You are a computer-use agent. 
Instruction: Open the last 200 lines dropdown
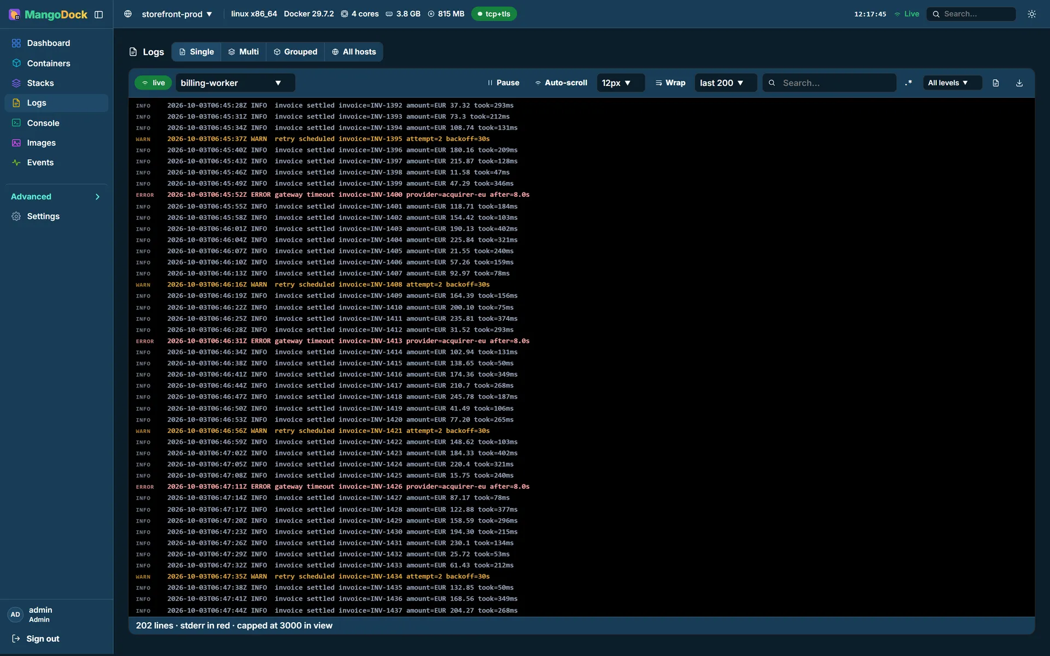726,83
